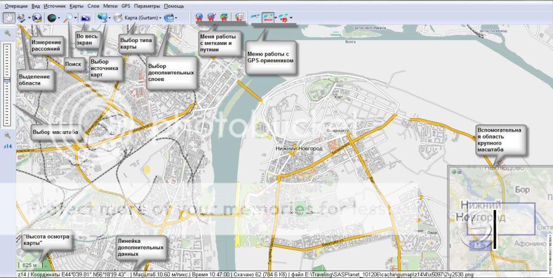Open dropdown beside GPS track button
553x278 pixels.
(276, 18)
